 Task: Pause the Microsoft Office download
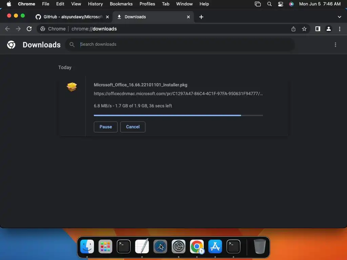(106, 127)
